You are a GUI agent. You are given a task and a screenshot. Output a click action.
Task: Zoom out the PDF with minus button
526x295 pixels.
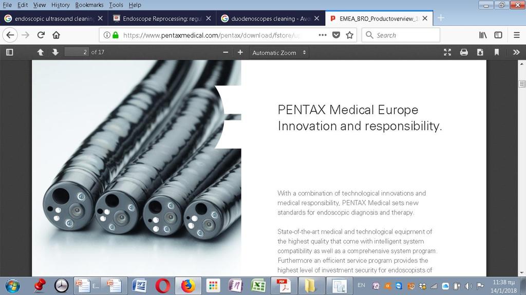226,52
